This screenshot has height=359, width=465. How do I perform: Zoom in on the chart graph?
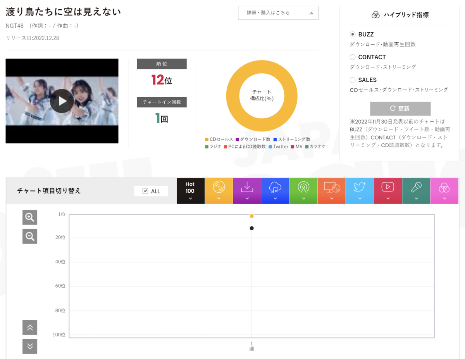[x=30, y=217]
